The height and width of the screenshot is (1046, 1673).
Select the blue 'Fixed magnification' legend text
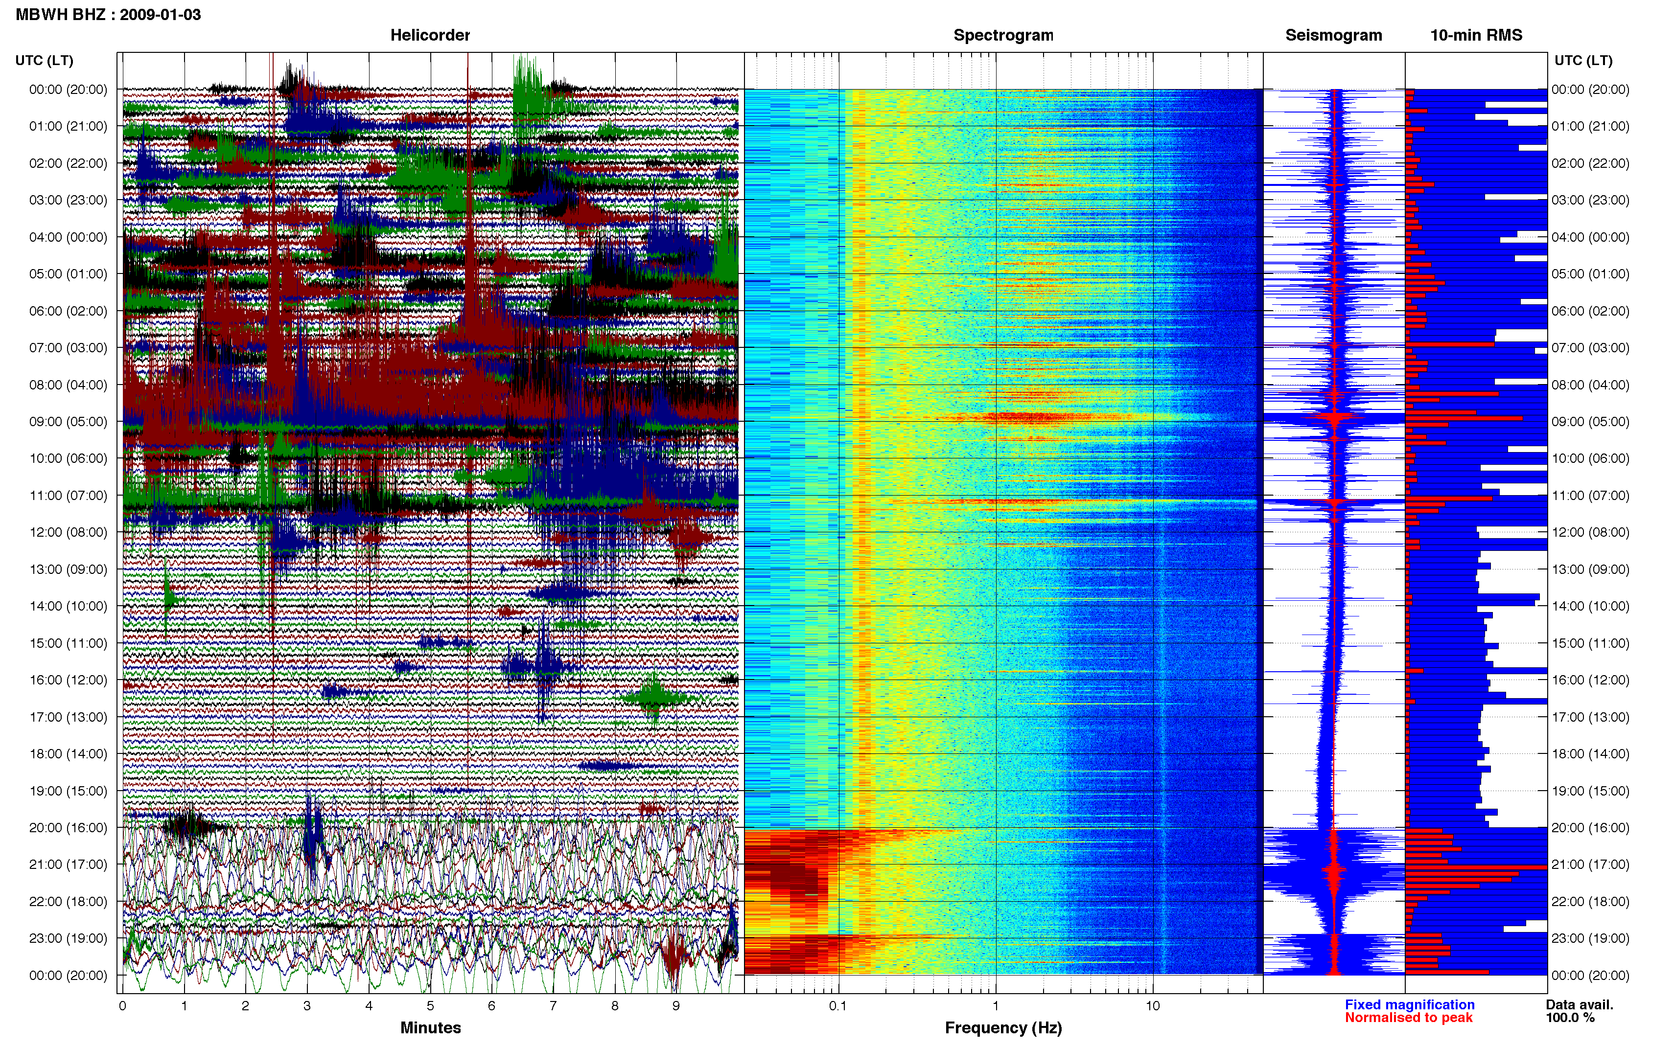[1409, 1004]
